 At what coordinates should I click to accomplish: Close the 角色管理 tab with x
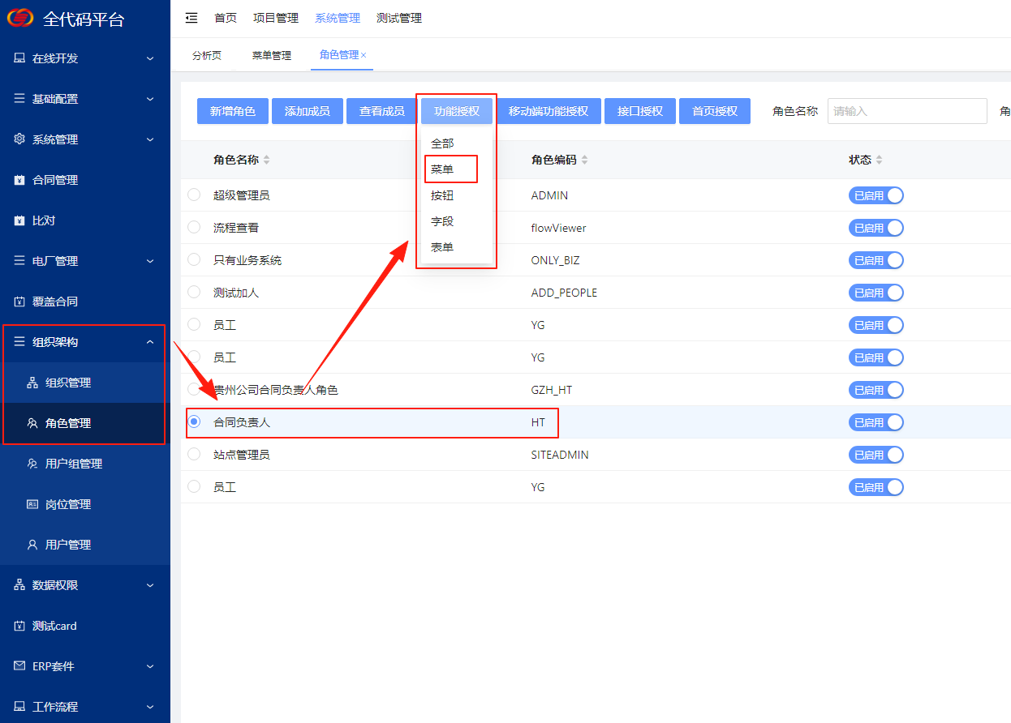tap(364, 55)
